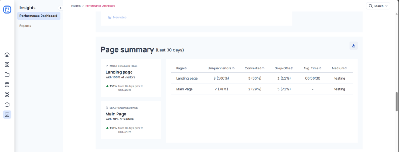Screen dimensions: 399x152
Task: Click the 3 (33%) converted value
Action: 255,78
